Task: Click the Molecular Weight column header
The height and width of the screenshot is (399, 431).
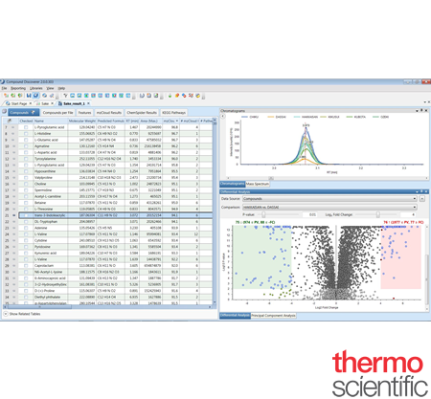Action: pyautogui.click(x=82, y=121)
